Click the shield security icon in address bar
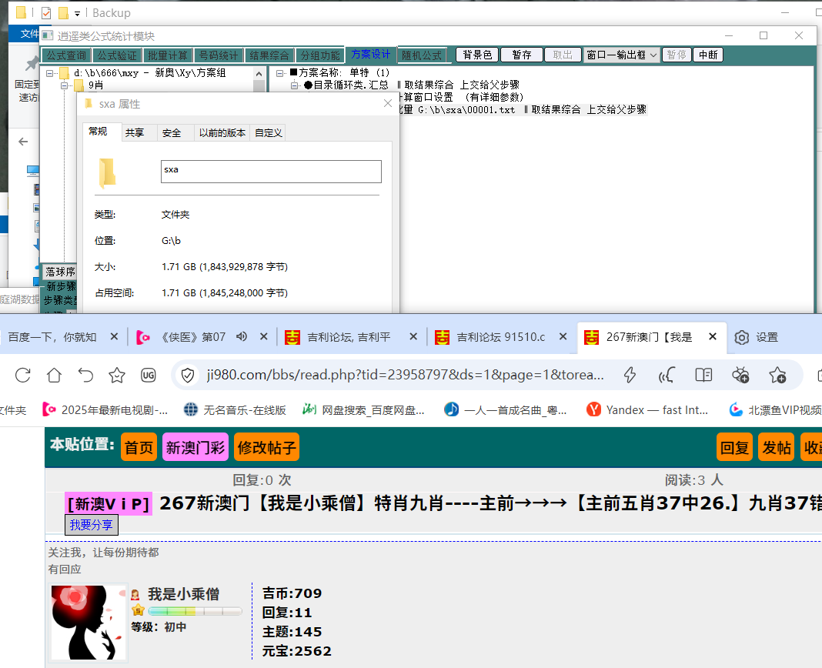822x668 pixels. [187, 375]
